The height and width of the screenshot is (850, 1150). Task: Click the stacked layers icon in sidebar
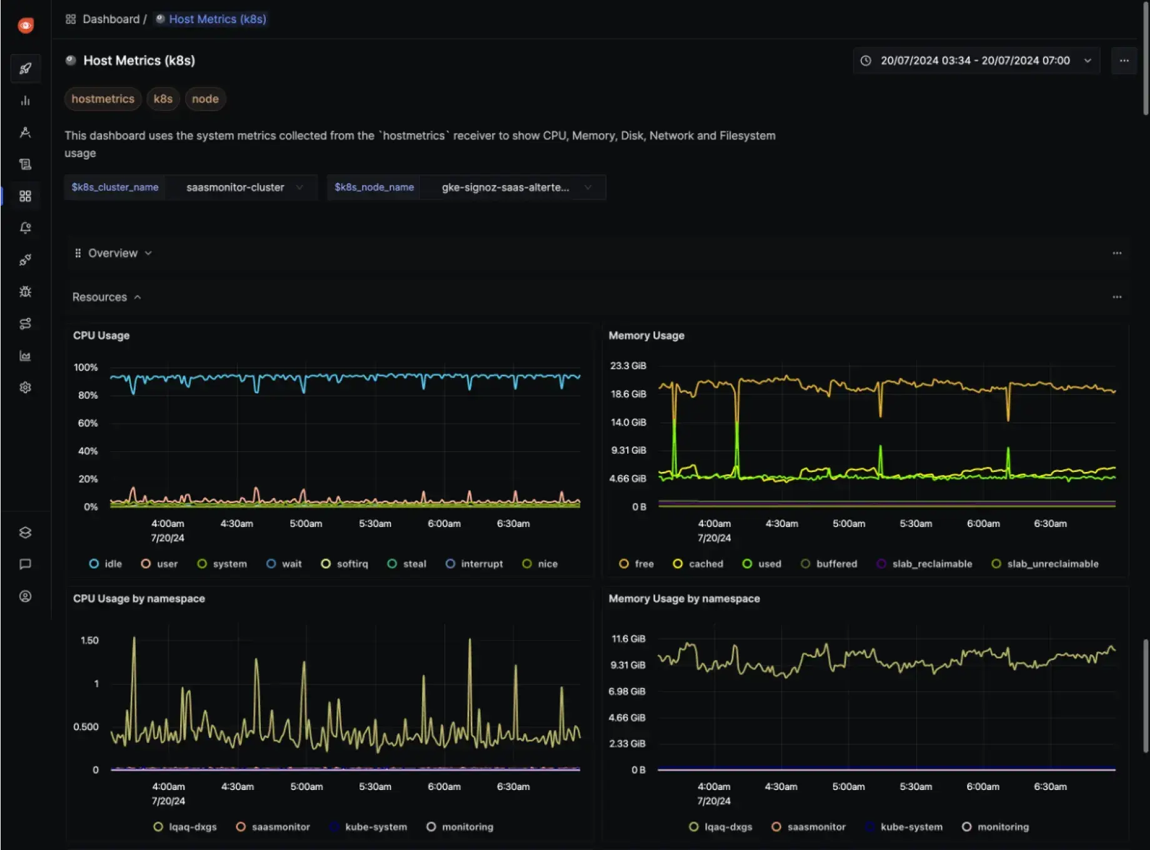(x=26, y=532)
